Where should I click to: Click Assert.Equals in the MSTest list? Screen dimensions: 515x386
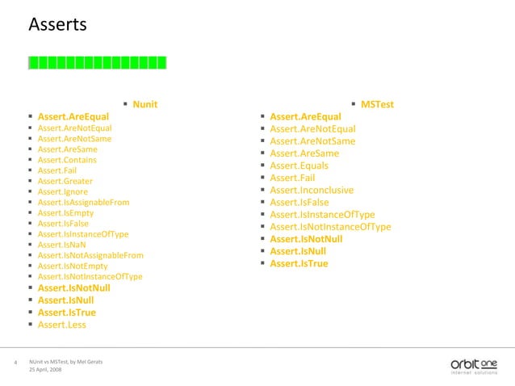pyautogui.click(x=299, y=166)
